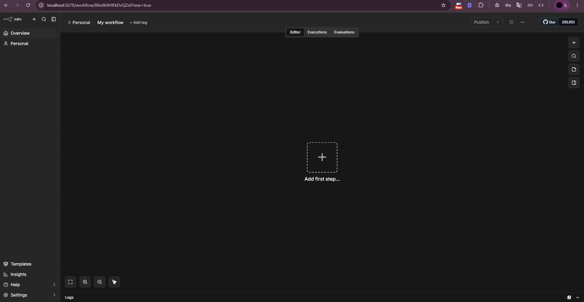
Task: Add sticky note on canvas
Action: tap(574, 69)
